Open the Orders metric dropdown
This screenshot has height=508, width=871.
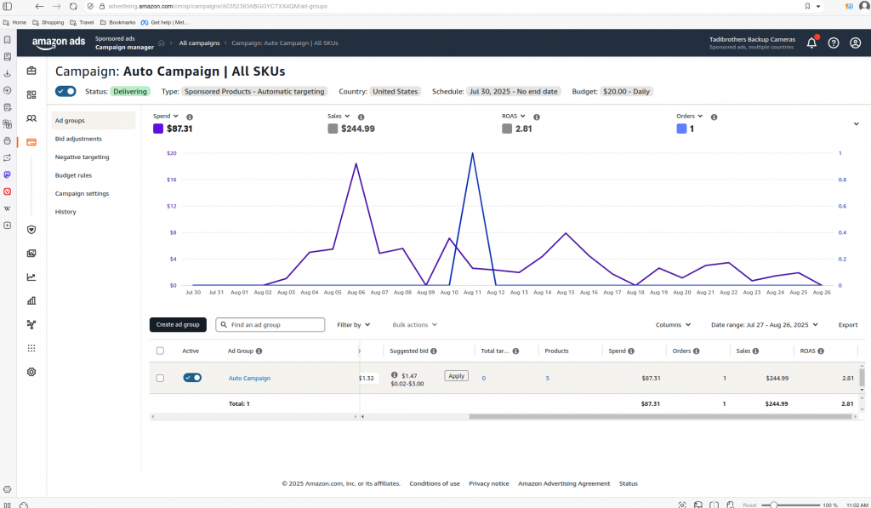click(x=689, y=117)
